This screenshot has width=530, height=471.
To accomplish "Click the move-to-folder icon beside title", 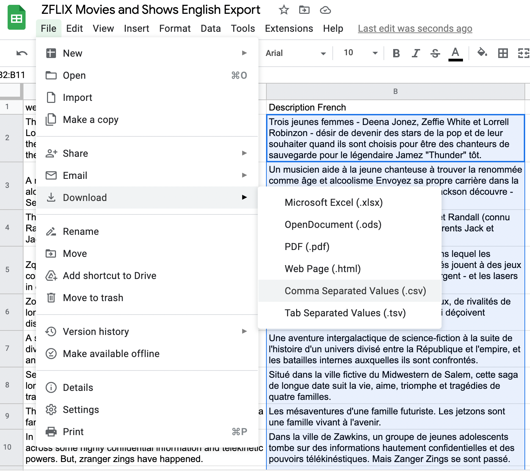I will click(x=304, y=10).
